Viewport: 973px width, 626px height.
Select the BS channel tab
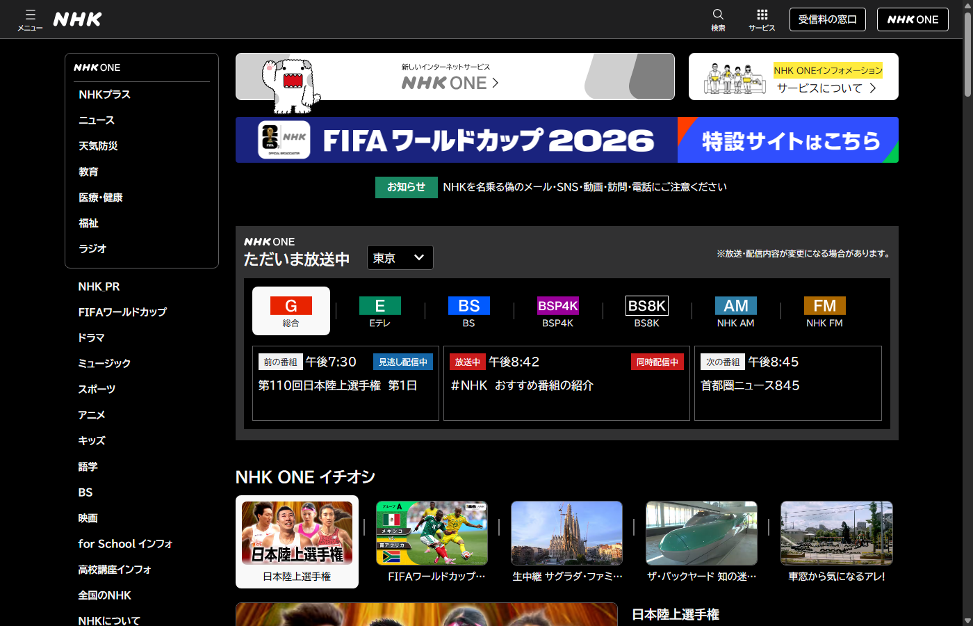coord(469,311)
